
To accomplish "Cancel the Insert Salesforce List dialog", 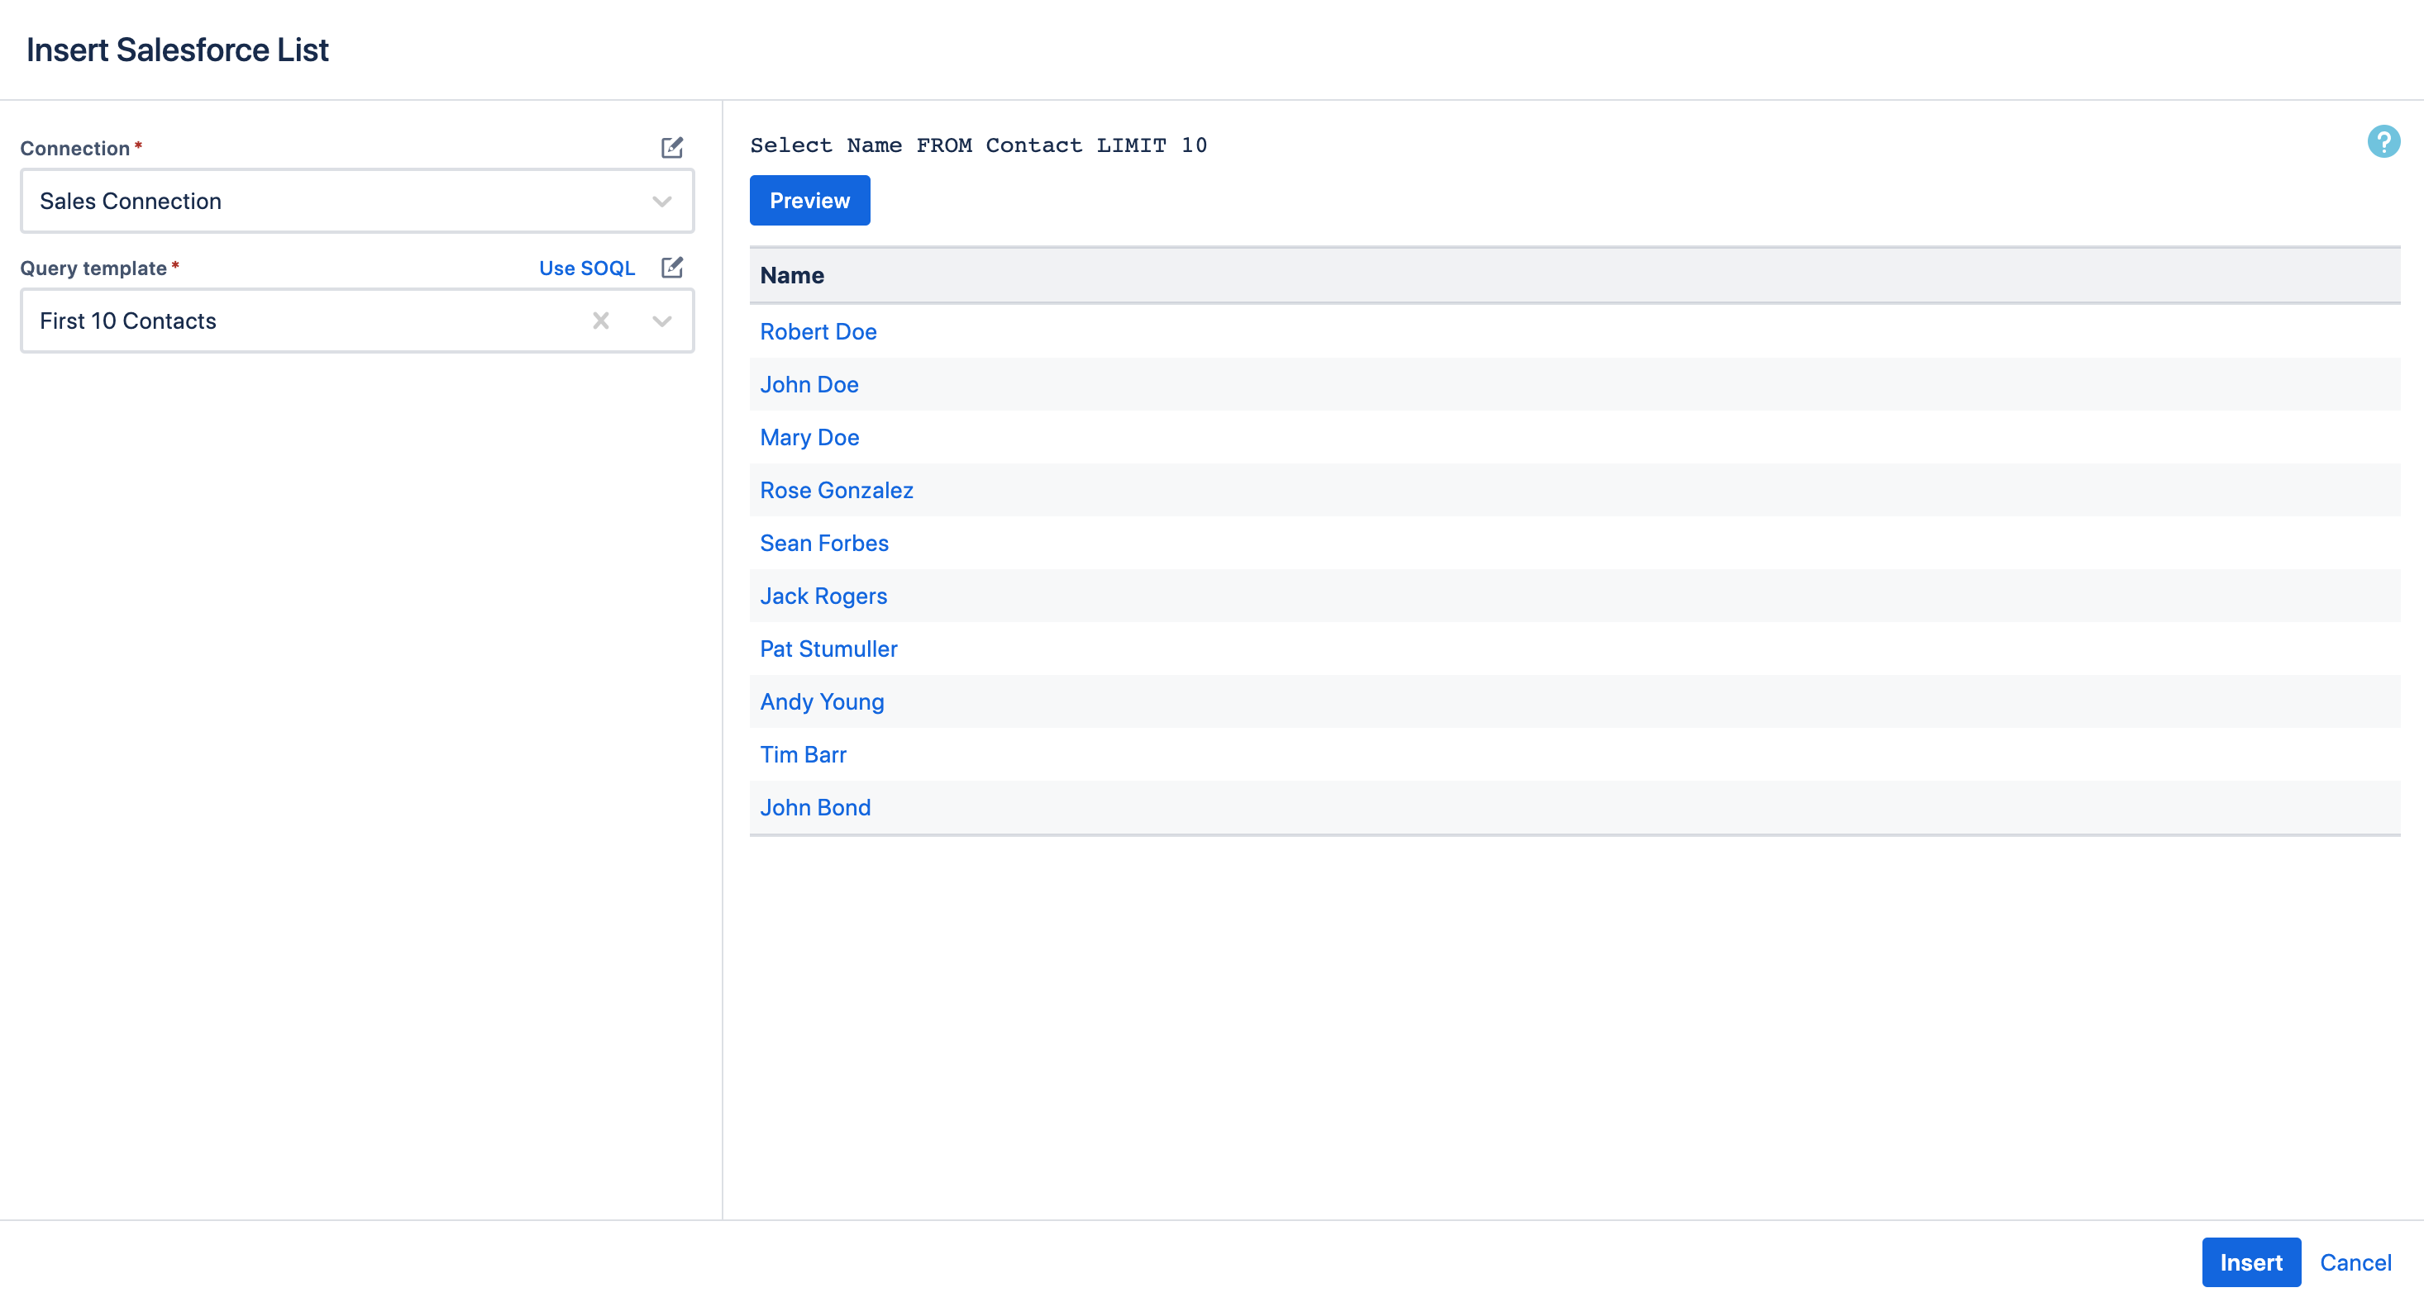I will coord(2355,1262).
